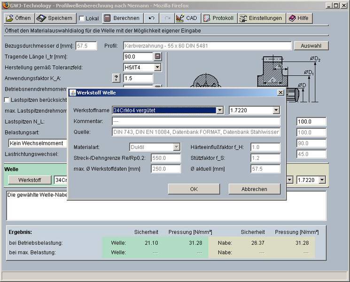Click Berechnen calculator button

[122, 18]
